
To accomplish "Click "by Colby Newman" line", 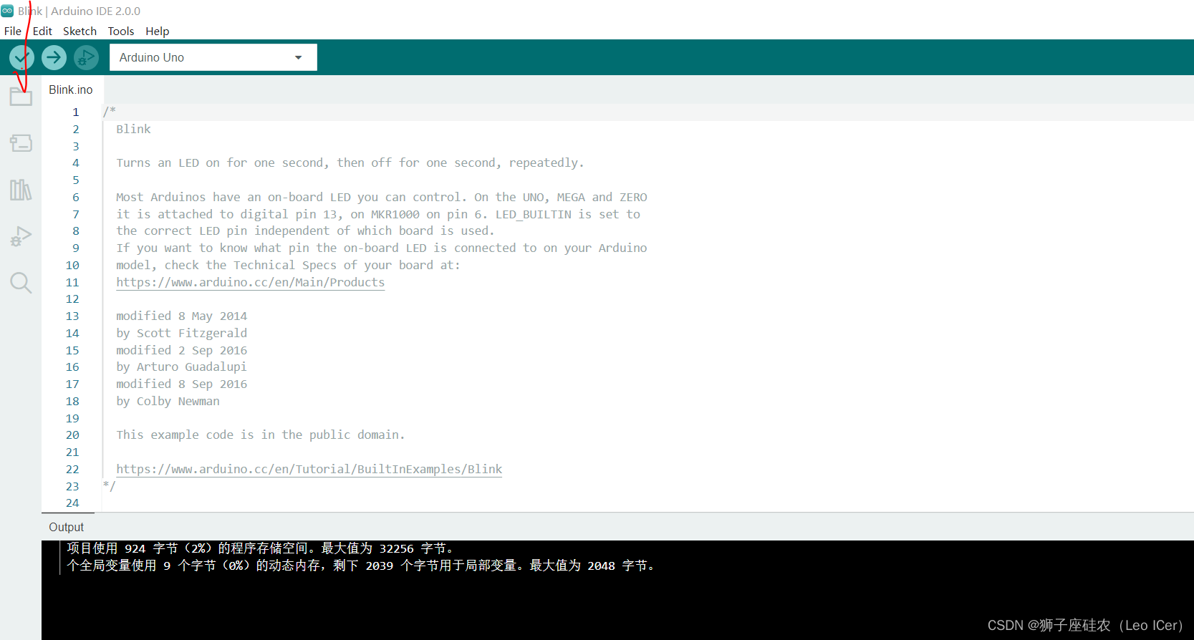I will pyautogui.click(x=168, y=401).
